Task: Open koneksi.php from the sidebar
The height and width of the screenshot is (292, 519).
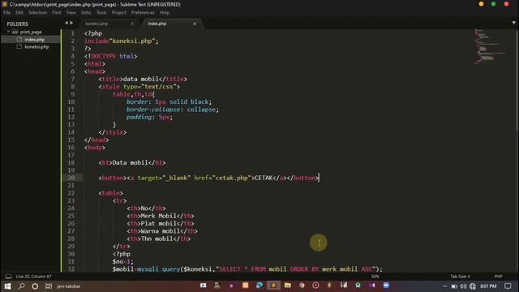Action: coord(36,47)
